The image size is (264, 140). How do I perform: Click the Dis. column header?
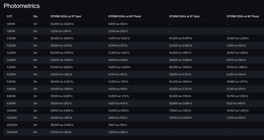tap(36, 17)
